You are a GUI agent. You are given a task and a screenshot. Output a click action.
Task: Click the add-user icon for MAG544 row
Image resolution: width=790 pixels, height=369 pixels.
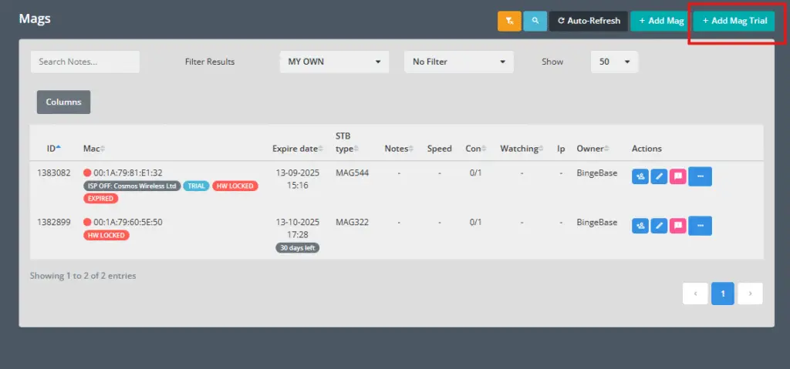[x=640, y=176]
